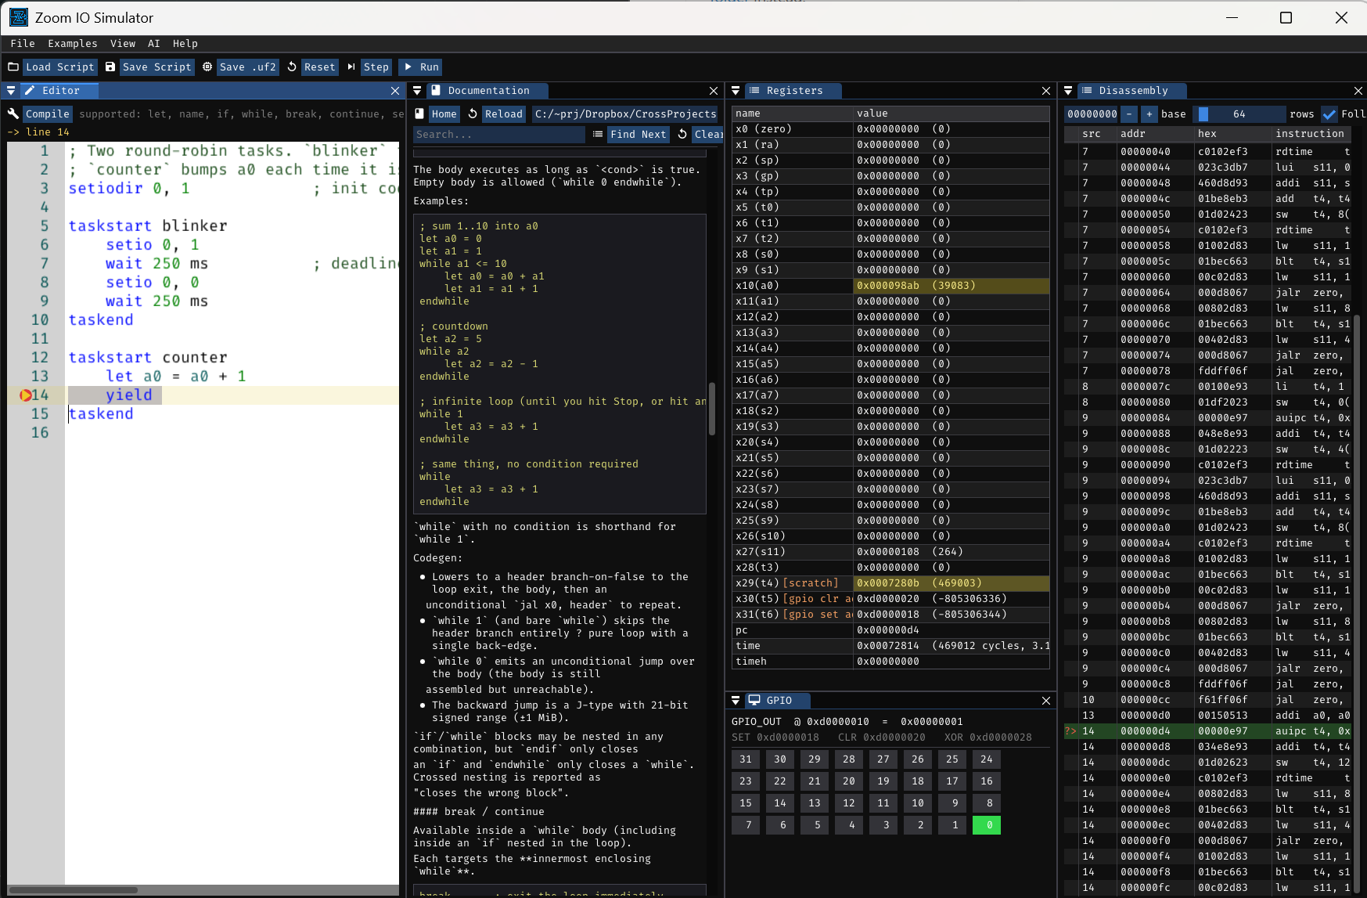This screenshot has height=898, width=1367.
Task: Click the Disassembly list icon
Action: point(1087,91)
